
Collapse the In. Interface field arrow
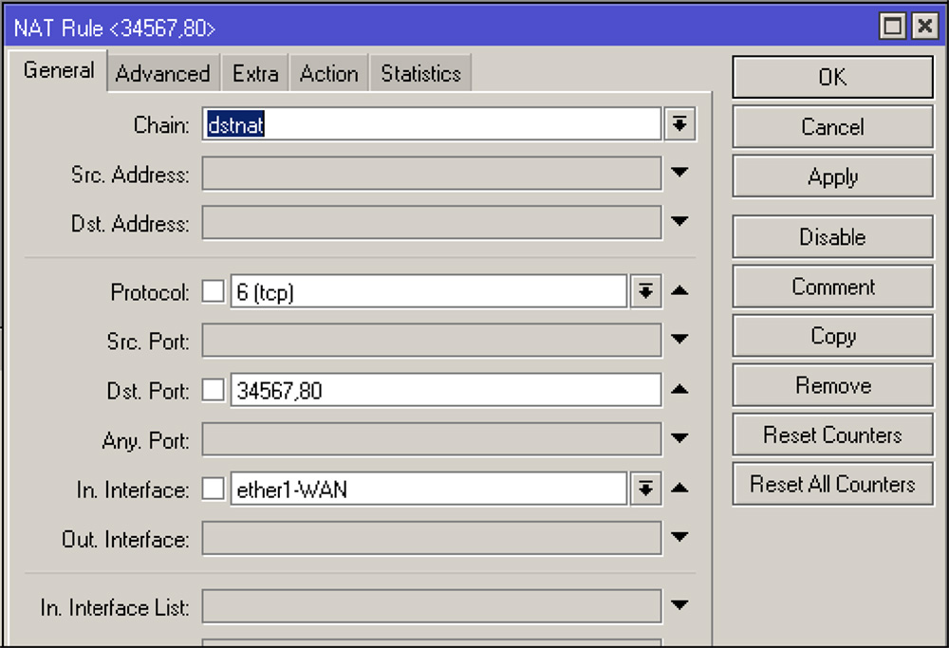[x=679, y=489]
